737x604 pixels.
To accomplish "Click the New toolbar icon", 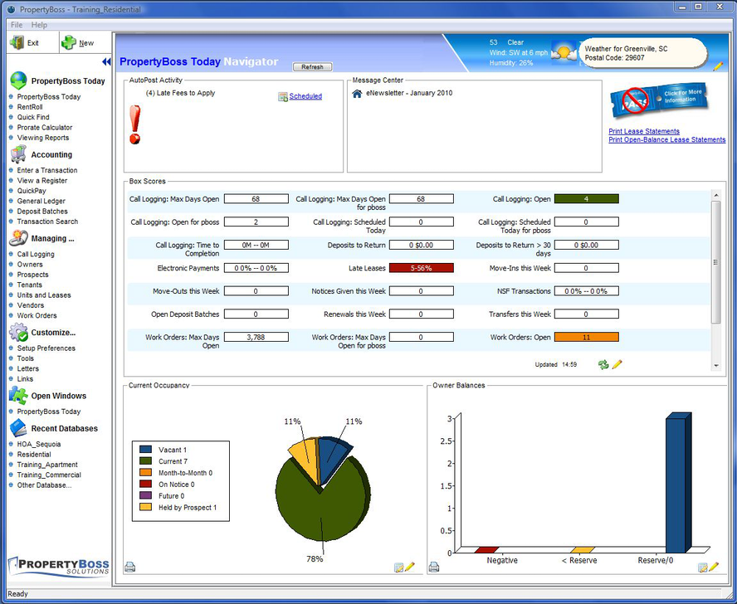I will [x=70, y=41].
